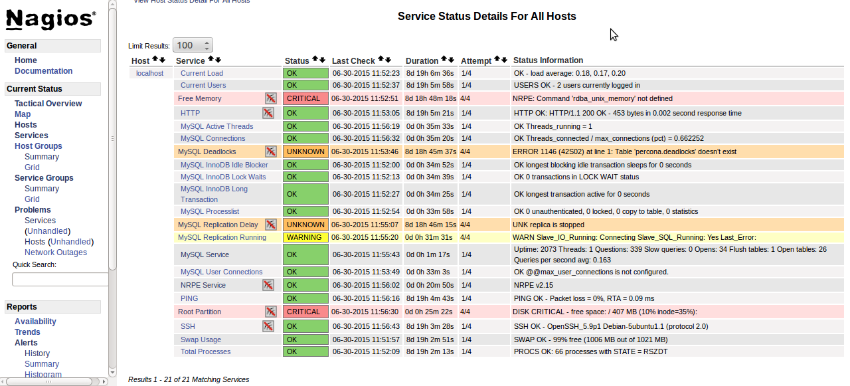Viewport: 850px width, 386px height.
Task: Open the localhost host link
Action: pos(149,73)
